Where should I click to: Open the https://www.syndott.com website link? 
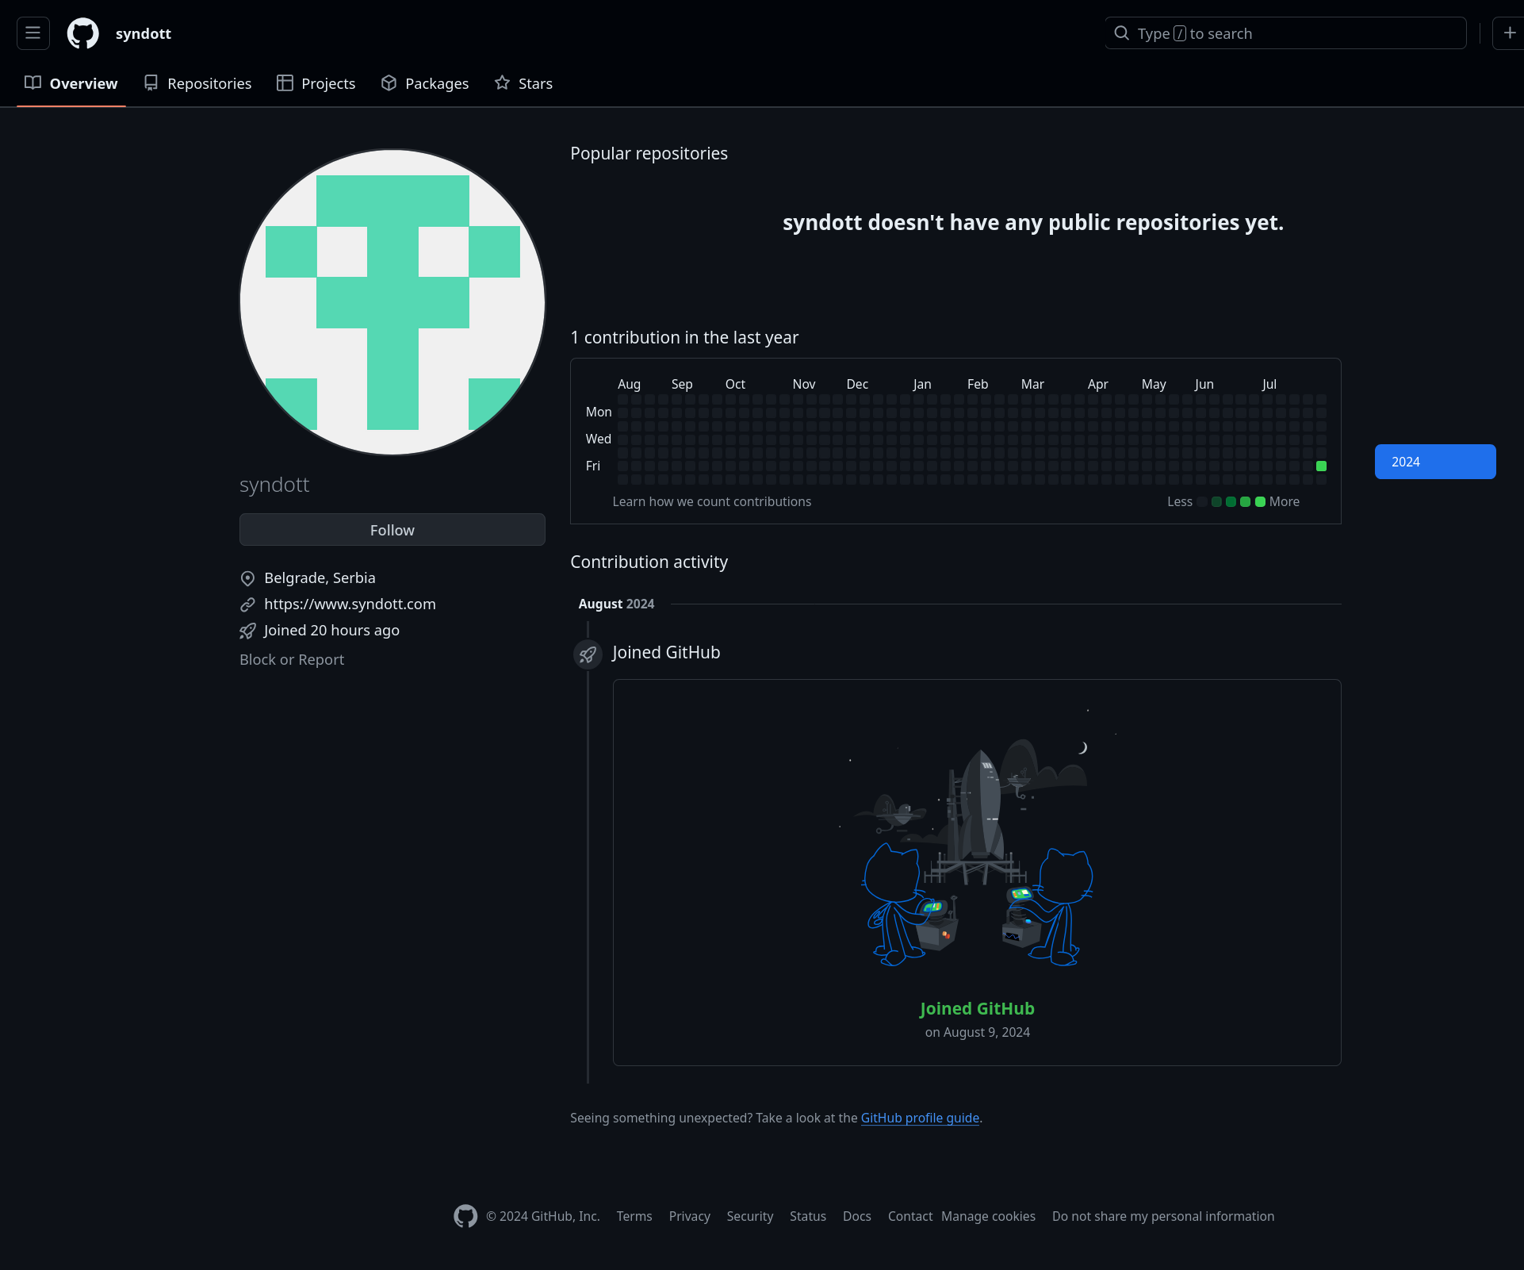point(350,604)
